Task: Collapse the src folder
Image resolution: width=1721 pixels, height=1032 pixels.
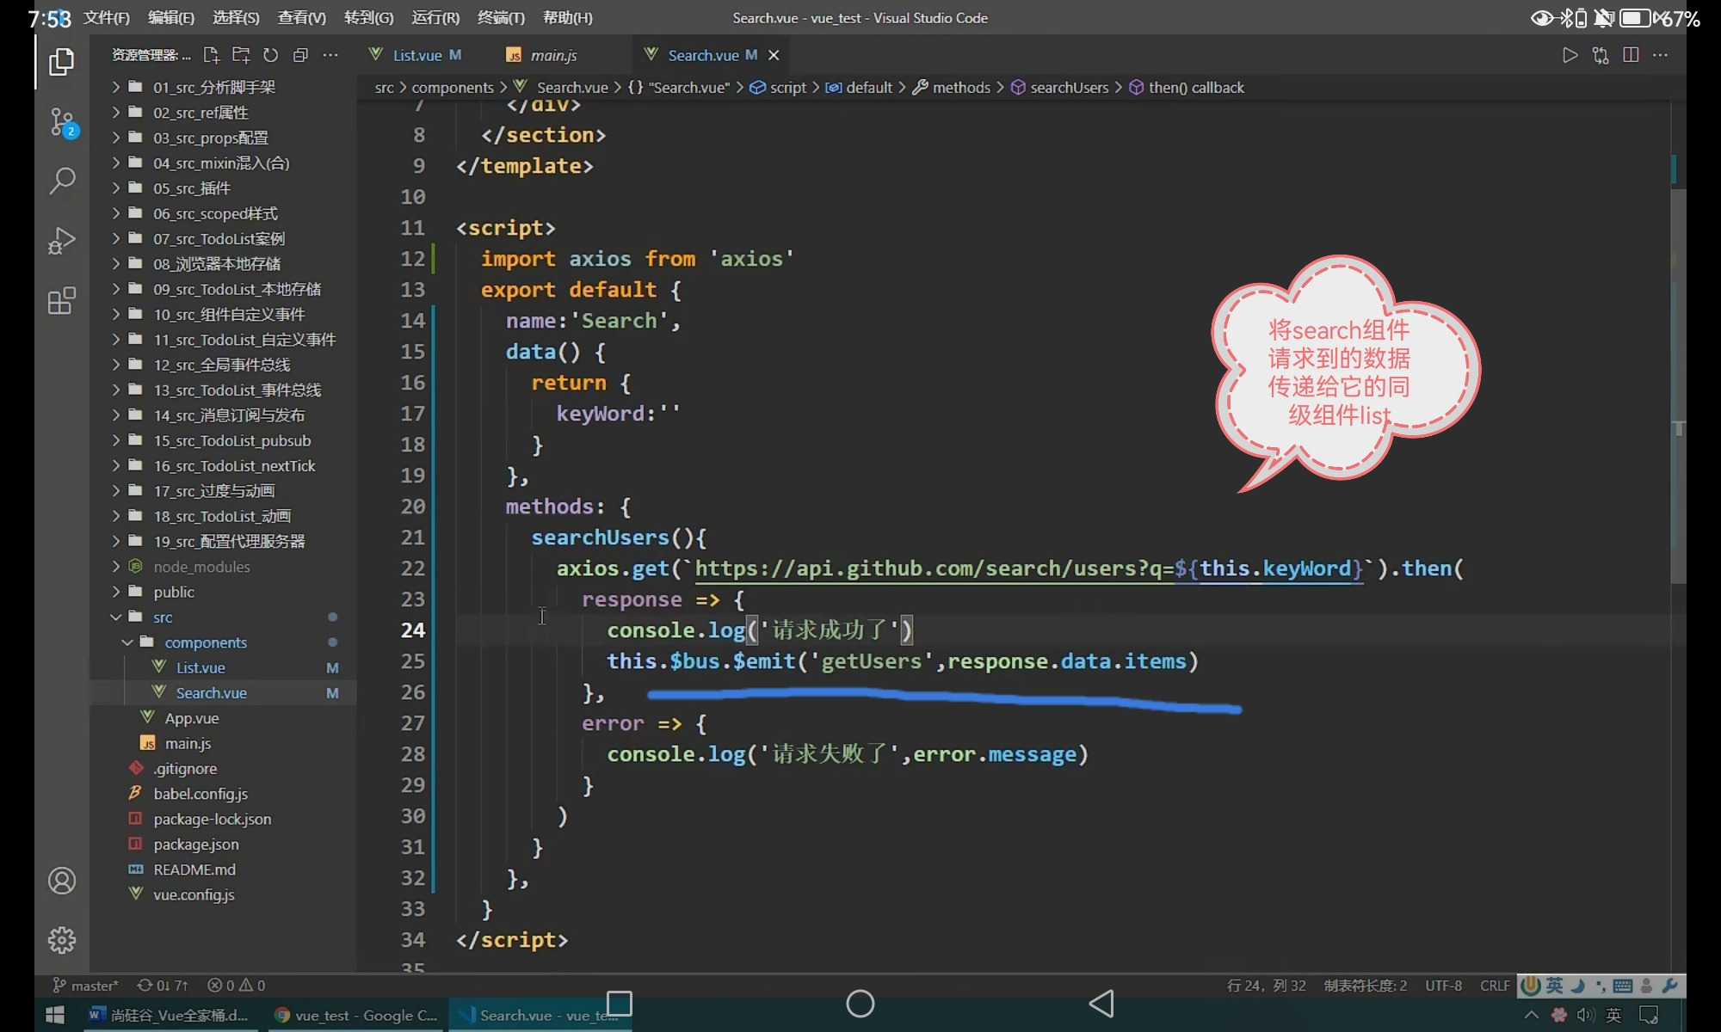Action: [163, 617]
